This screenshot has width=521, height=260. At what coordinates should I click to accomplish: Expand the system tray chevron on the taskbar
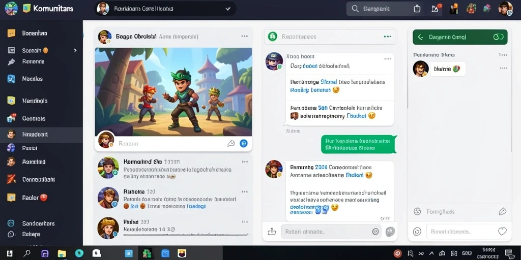[431, 254]
